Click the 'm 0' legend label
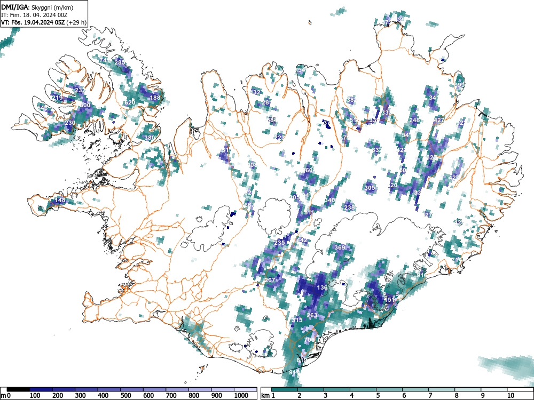The width and height of the screenshot is (534, 400). tap(4, 396)
